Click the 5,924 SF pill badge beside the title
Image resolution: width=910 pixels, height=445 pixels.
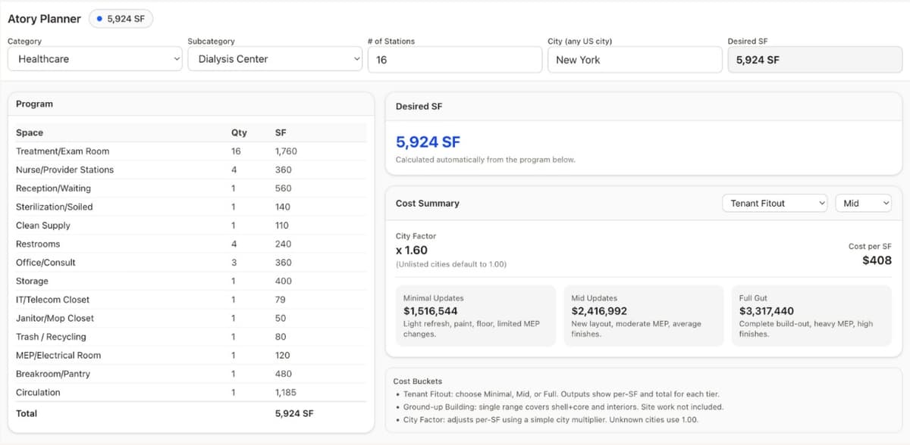[121, 18]
